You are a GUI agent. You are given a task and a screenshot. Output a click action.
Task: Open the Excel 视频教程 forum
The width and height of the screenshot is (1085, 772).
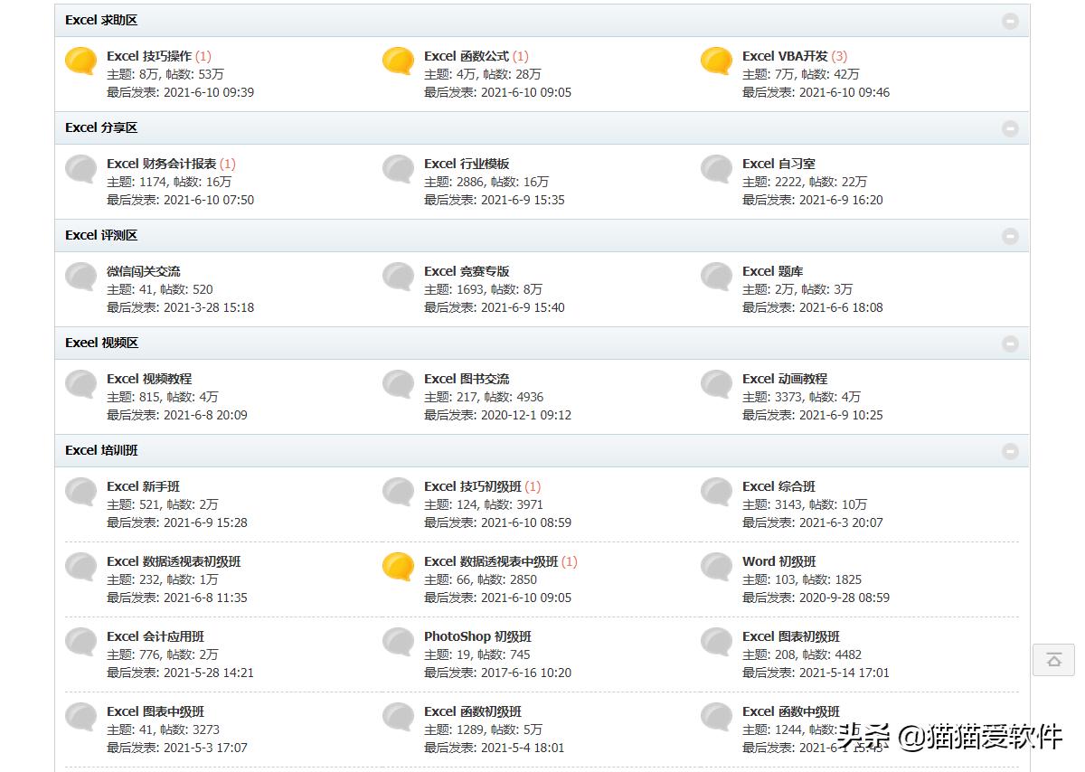pyautogui.click(x=149, y=379)
